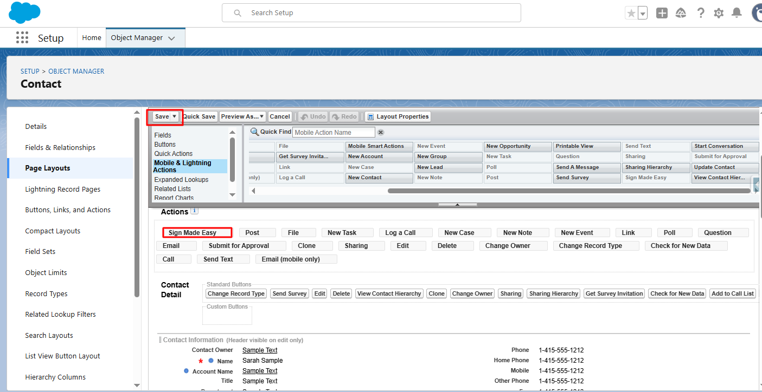The width and height of the screenshot is (762, 392).
Task: Open Layout Properties
Action: [398, 116]
